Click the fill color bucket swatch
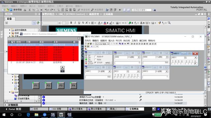 point(105,23)
